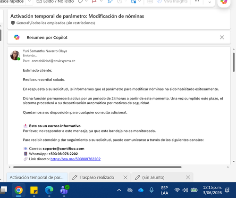Click the microphone tray icon
Screen dimensions: 236x198
coord(152,190)
